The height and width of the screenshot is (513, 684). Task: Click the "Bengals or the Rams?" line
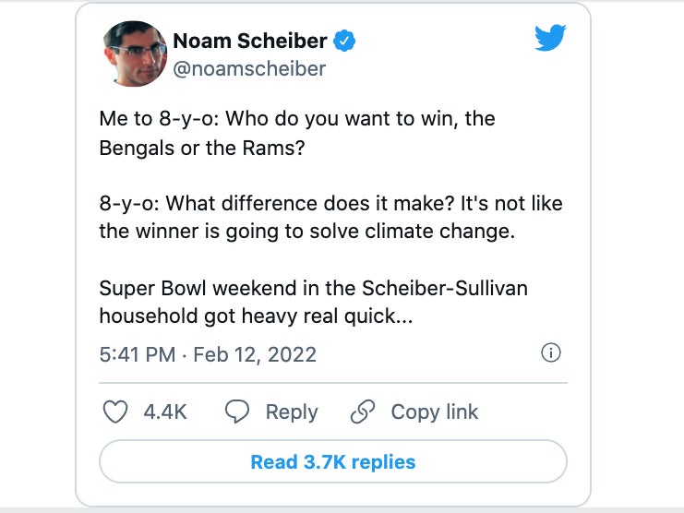202,148
